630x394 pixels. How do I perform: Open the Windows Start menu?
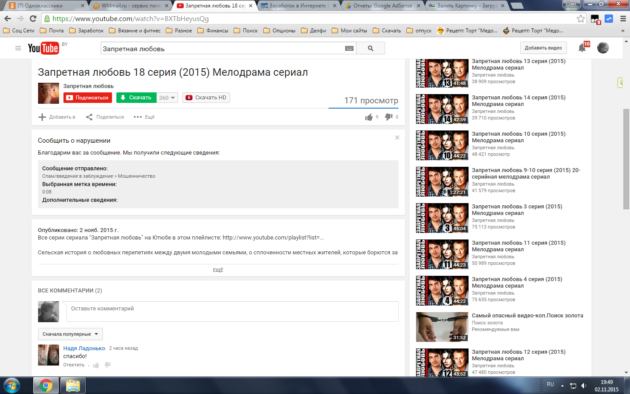pyautogui.click(x=12, y=385)
